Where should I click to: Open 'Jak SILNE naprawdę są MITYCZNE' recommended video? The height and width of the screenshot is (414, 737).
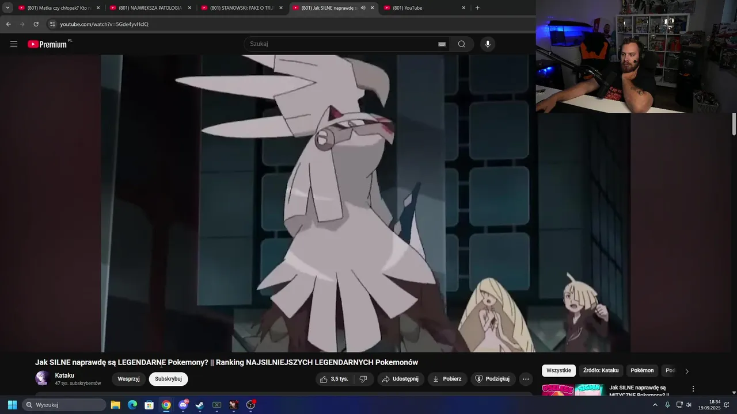tap(639, 391)
